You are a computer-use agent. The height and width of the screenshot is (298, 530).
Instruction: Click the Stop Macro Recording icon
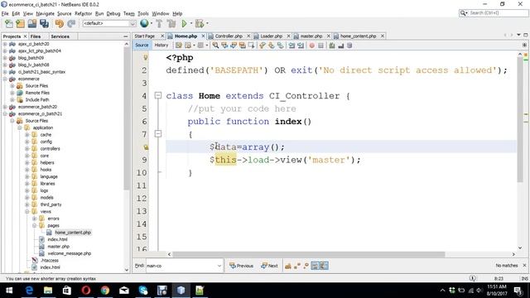320,46
